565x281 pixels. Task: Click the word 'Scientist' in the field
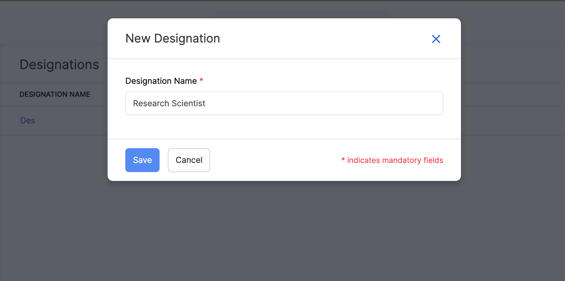click(188, 103)
